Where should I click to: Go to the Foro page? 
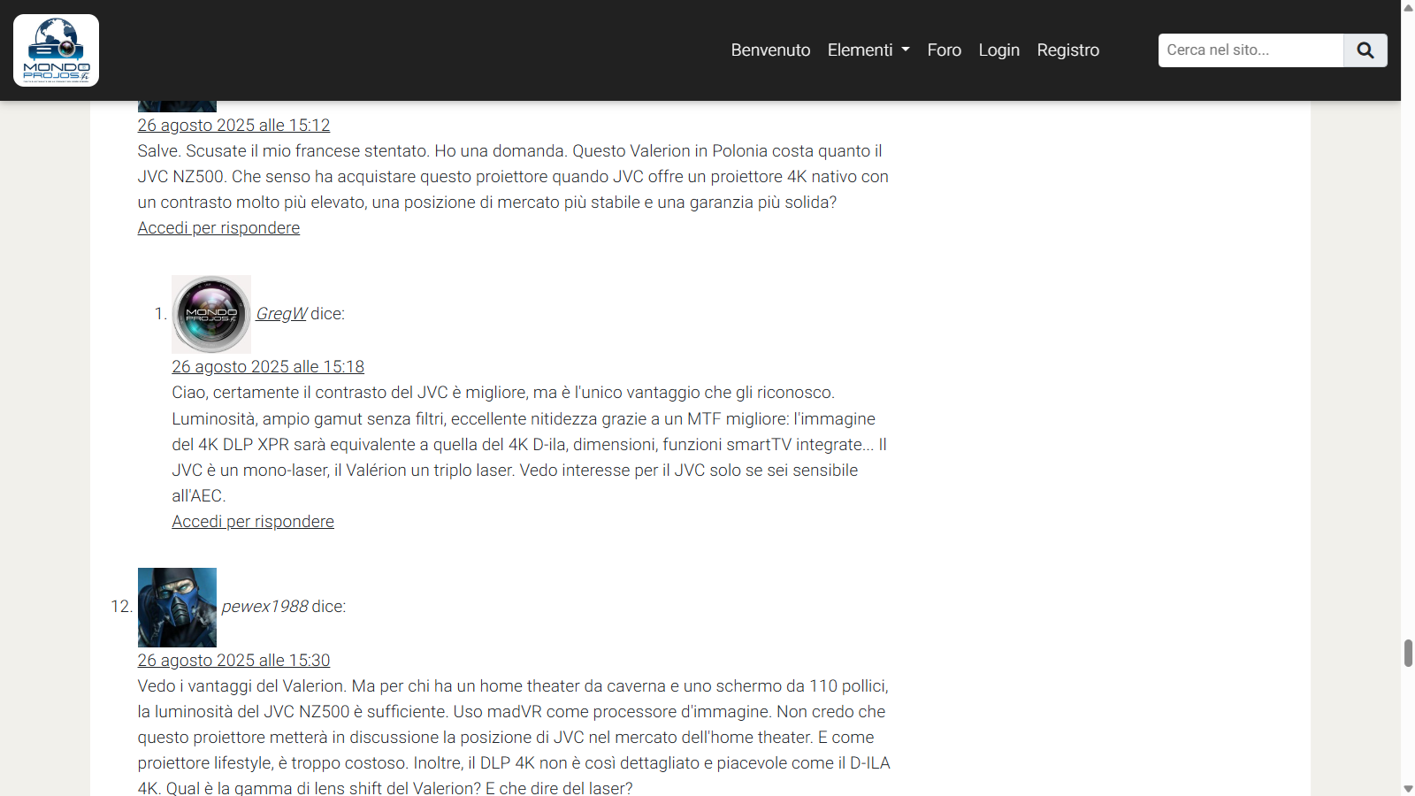point(944,50)
